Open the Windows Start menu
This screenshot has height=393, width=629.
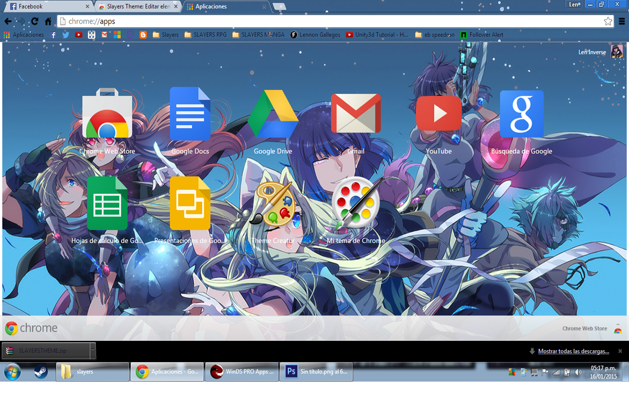pyautogui.click(x=12, y=372)
